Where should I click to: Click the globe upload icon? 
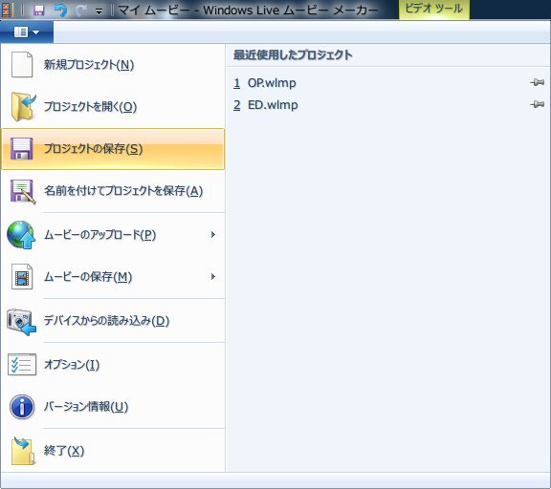[21, 235]
